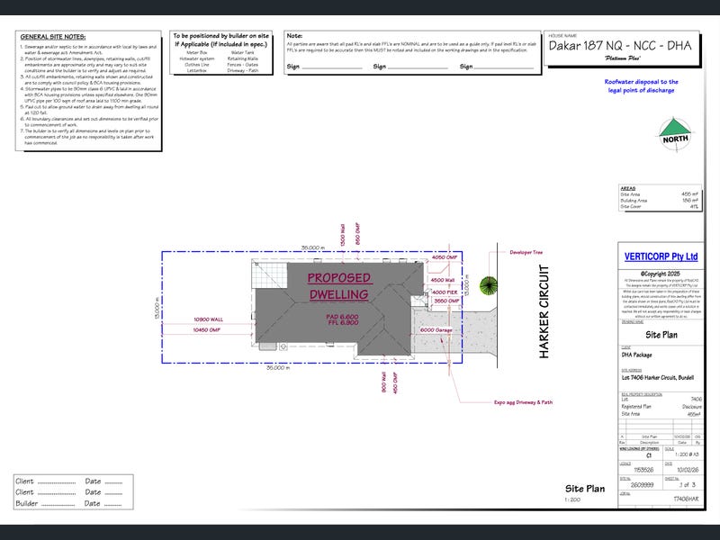This screenshot has height=540, width=720.
Task: Select the bold 'Site Plan' label above '1:200'
Action: point(584,489)
